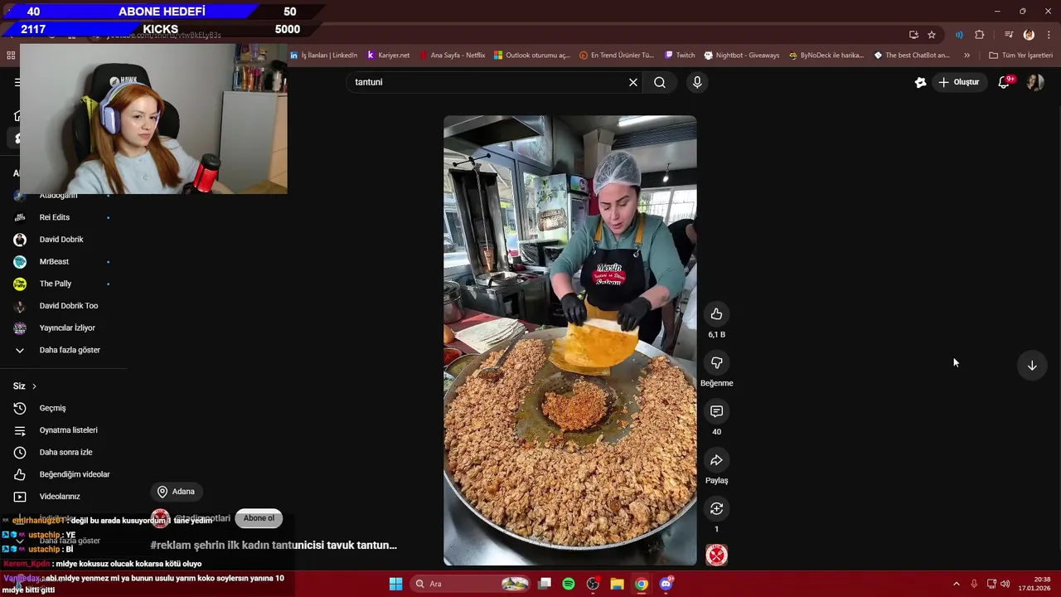This screenshot has width=1061, height=597.
Task: Open Chrome three-dot menu
Action: click(1049, 35)
